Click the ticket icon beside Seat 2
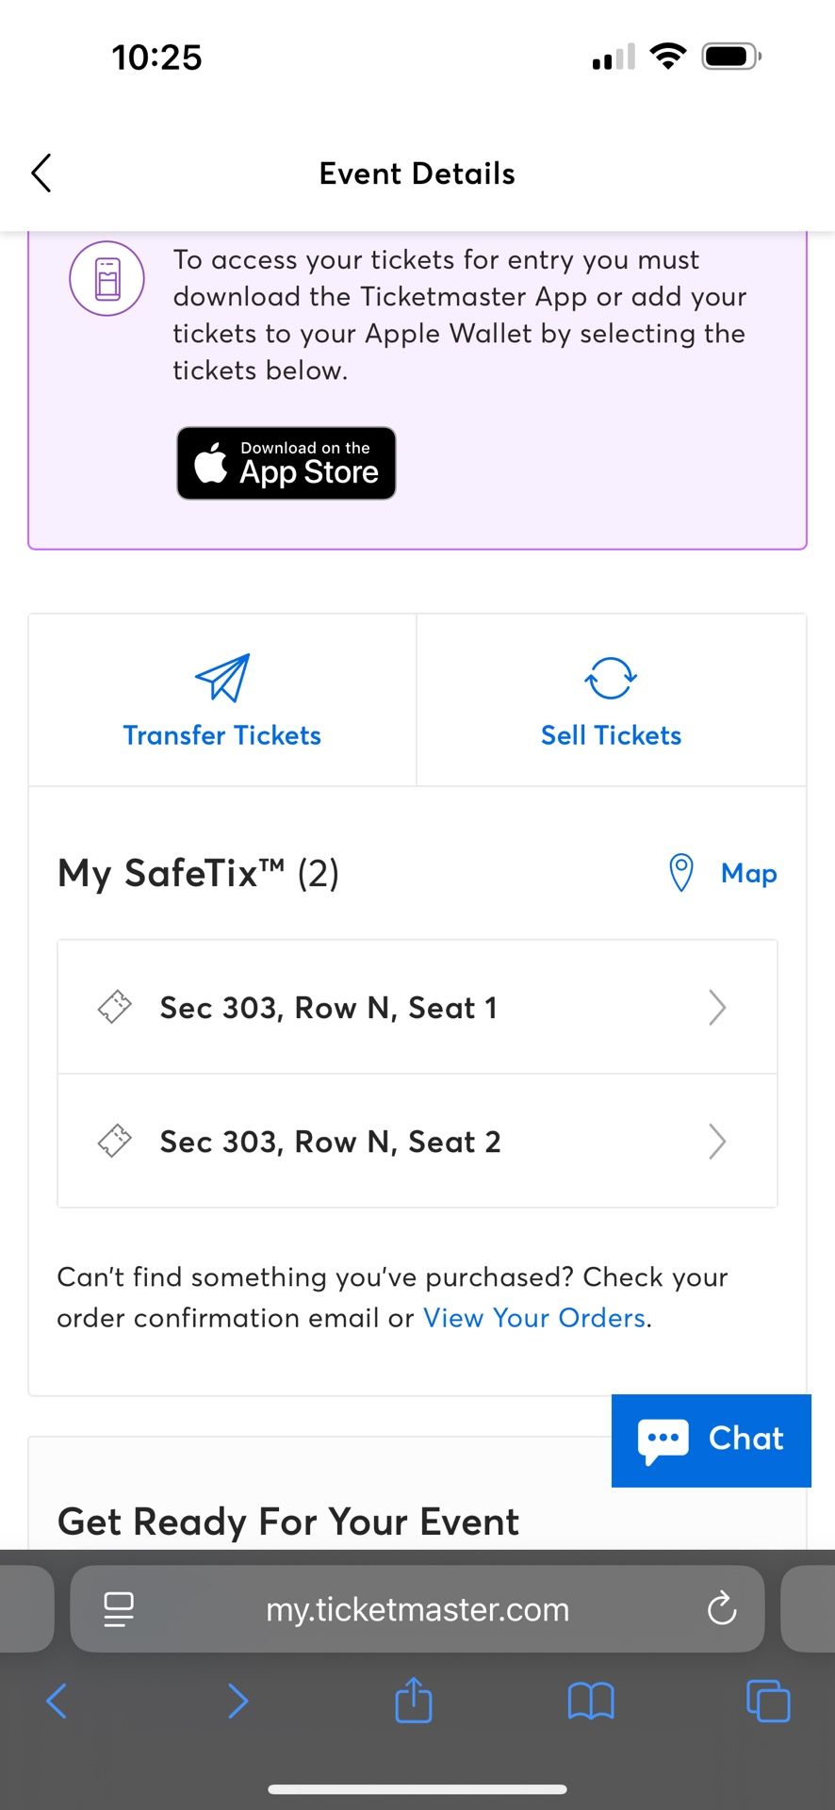Image resolution: width=835 pixels, height=1810 pixels. coord(114,1141)
